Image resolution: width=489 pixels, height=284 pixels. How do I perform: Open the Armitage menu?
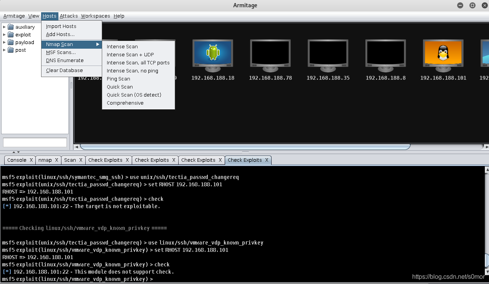[x=14, y=16]
